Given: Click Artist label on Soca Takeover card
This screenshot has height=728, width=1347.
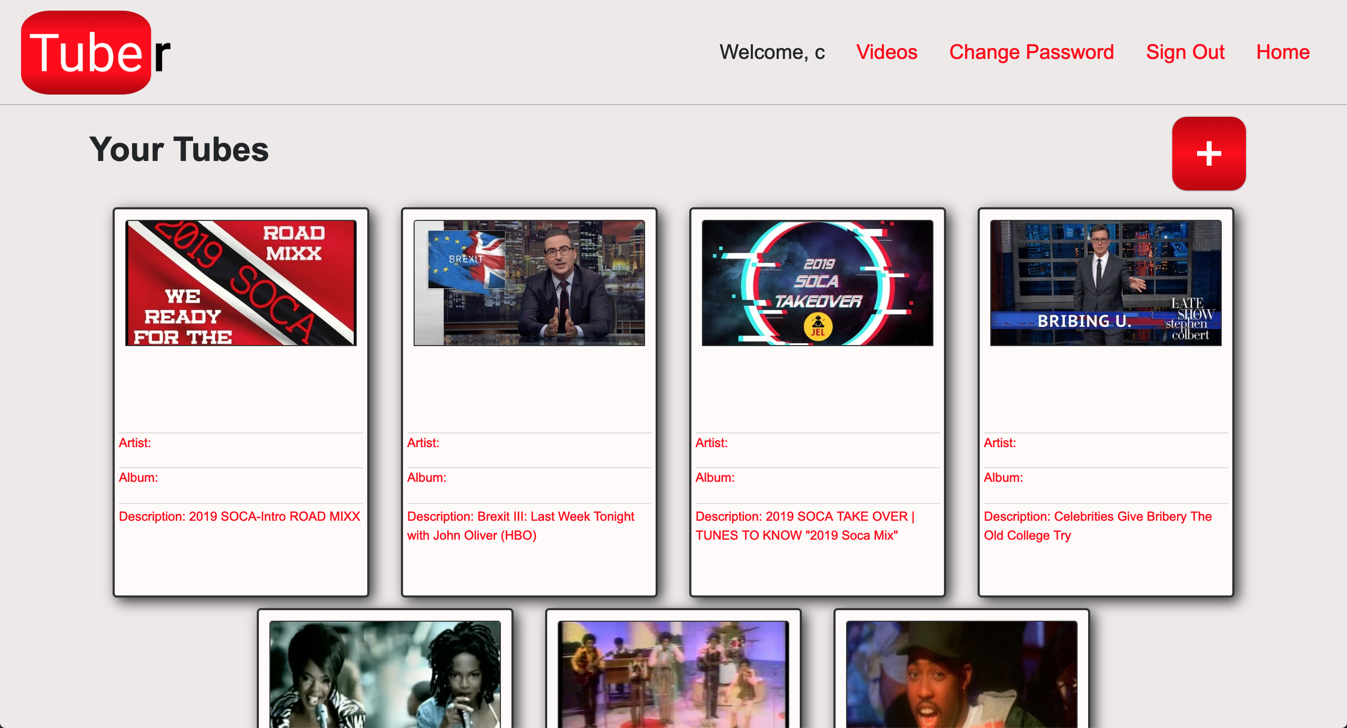Looking at the screenshot, I should [x=711, y=443].
